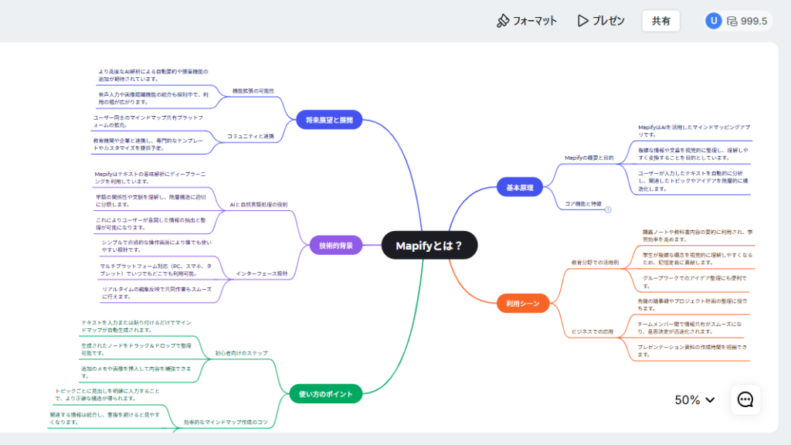Viewport: 791px width, 445px height.
Task: Click the credits coin stack icon
Action: 731,21
